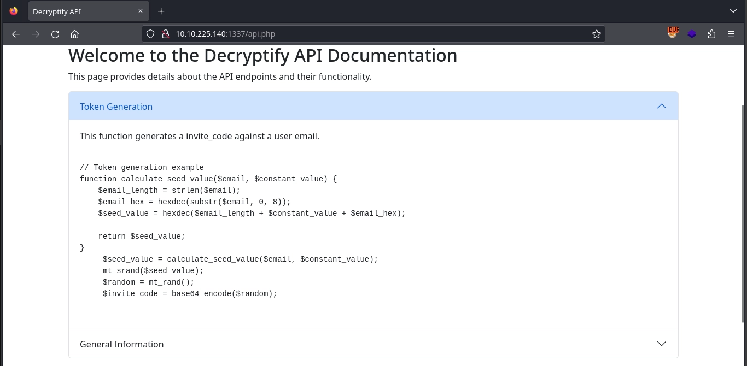Click the purple extension icon in toolbar
This screenshot has width=747, height=366.
pyautogui.click(x=692, y=34)
